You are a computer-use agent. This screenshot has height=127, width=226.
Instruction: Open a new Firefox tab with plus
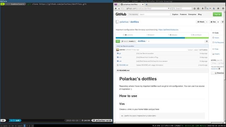147,5
